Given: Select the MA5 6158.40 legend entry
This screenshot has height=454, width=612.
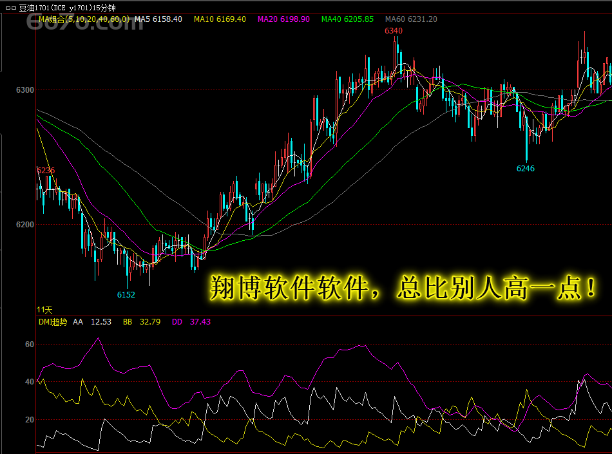Looking at the screenshot, I should coord(158,19).
